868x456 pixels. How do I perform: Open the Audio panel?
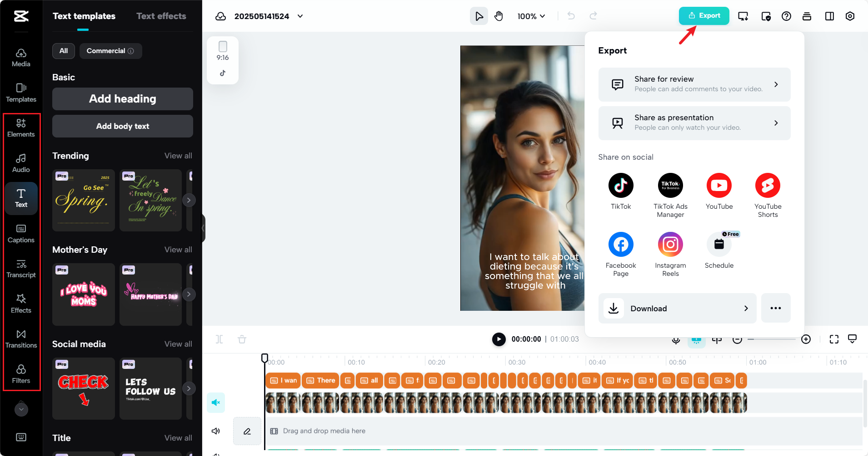[20, 162]
